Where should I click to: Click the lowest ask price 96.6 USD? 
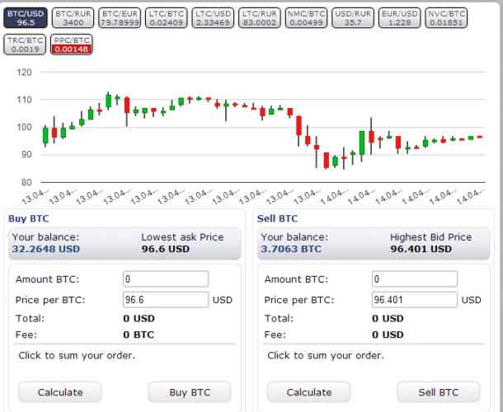pyautogui.click(x=166, y=249)
